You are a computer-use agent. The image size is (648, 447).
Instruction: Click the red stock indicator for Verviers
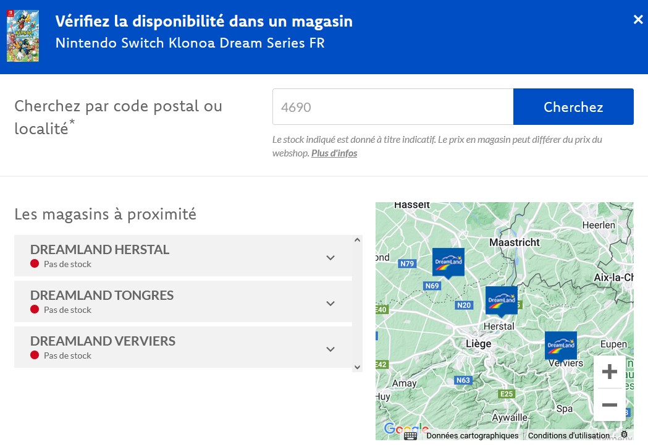pyautogui.click(x=35, y=355)
